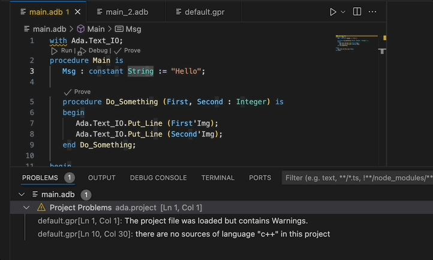This screenshot has width=433, height=260.
Task: Click the cube icon beside Main breadcrumb
Action: tap(80, 29)
